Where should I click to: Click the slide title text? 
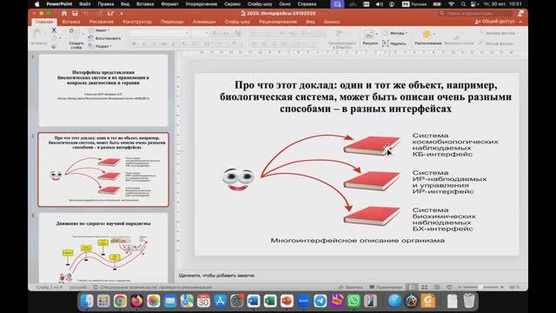pyautogui.click(x=366, y=97)
